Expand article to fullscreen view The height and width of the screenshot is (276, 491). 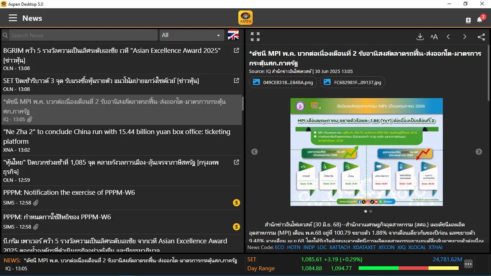click(x=255, y=37)
